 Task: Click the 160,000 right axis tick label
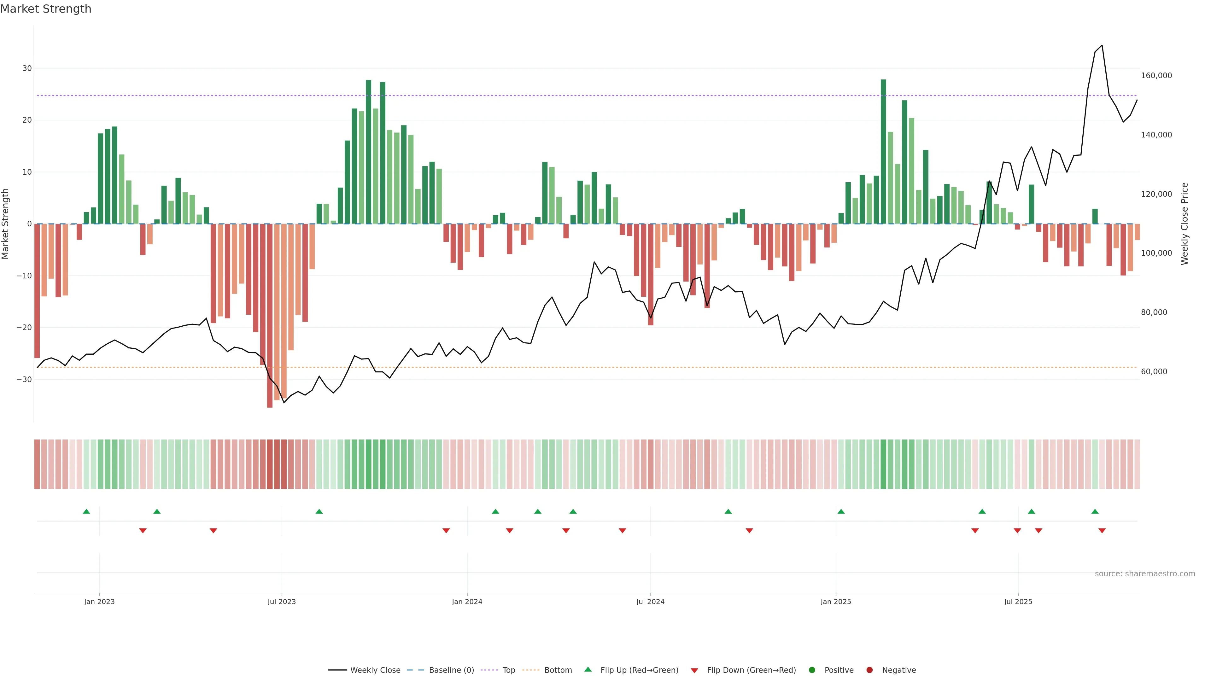click(x=1156, y=76)
